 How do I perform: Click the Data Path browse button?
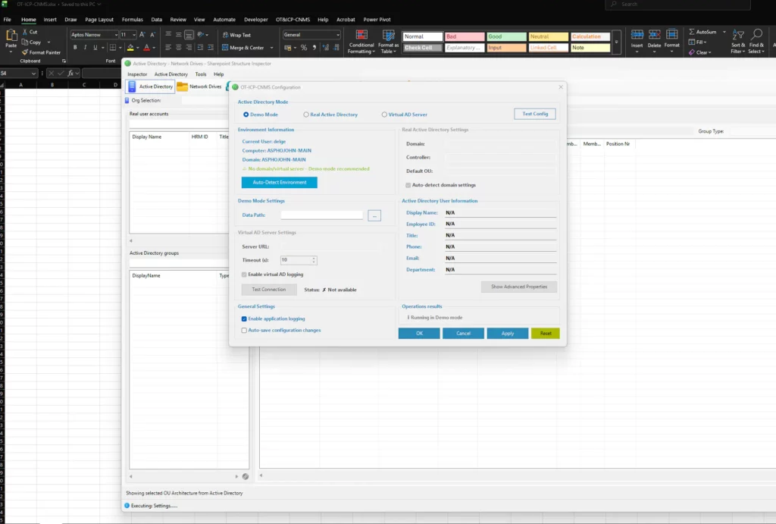tap(374, 215)
